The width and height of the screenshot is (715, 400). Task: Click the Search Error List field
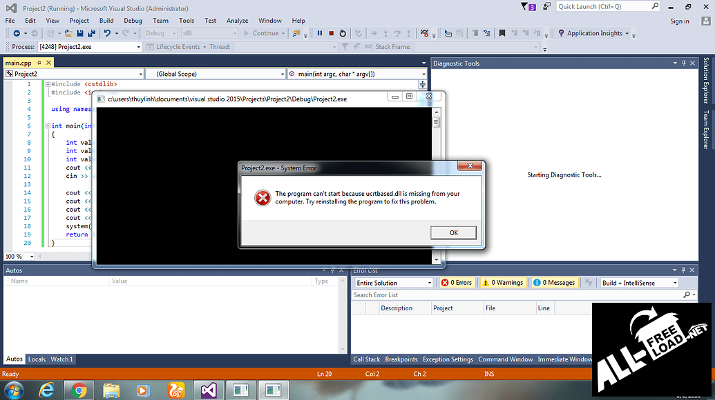(515, 295)
